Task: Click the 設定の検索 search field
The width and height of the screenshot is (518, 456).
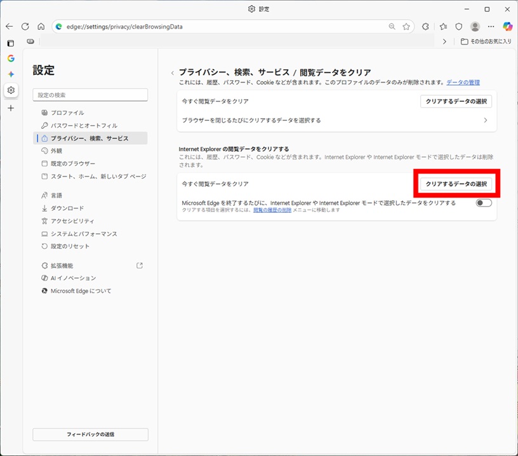Action: (90, 95)
